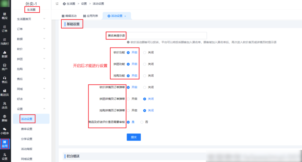Switch to the 应用列表 tab
The width and height of the screenshot is (302, 162).
[91, 16]
